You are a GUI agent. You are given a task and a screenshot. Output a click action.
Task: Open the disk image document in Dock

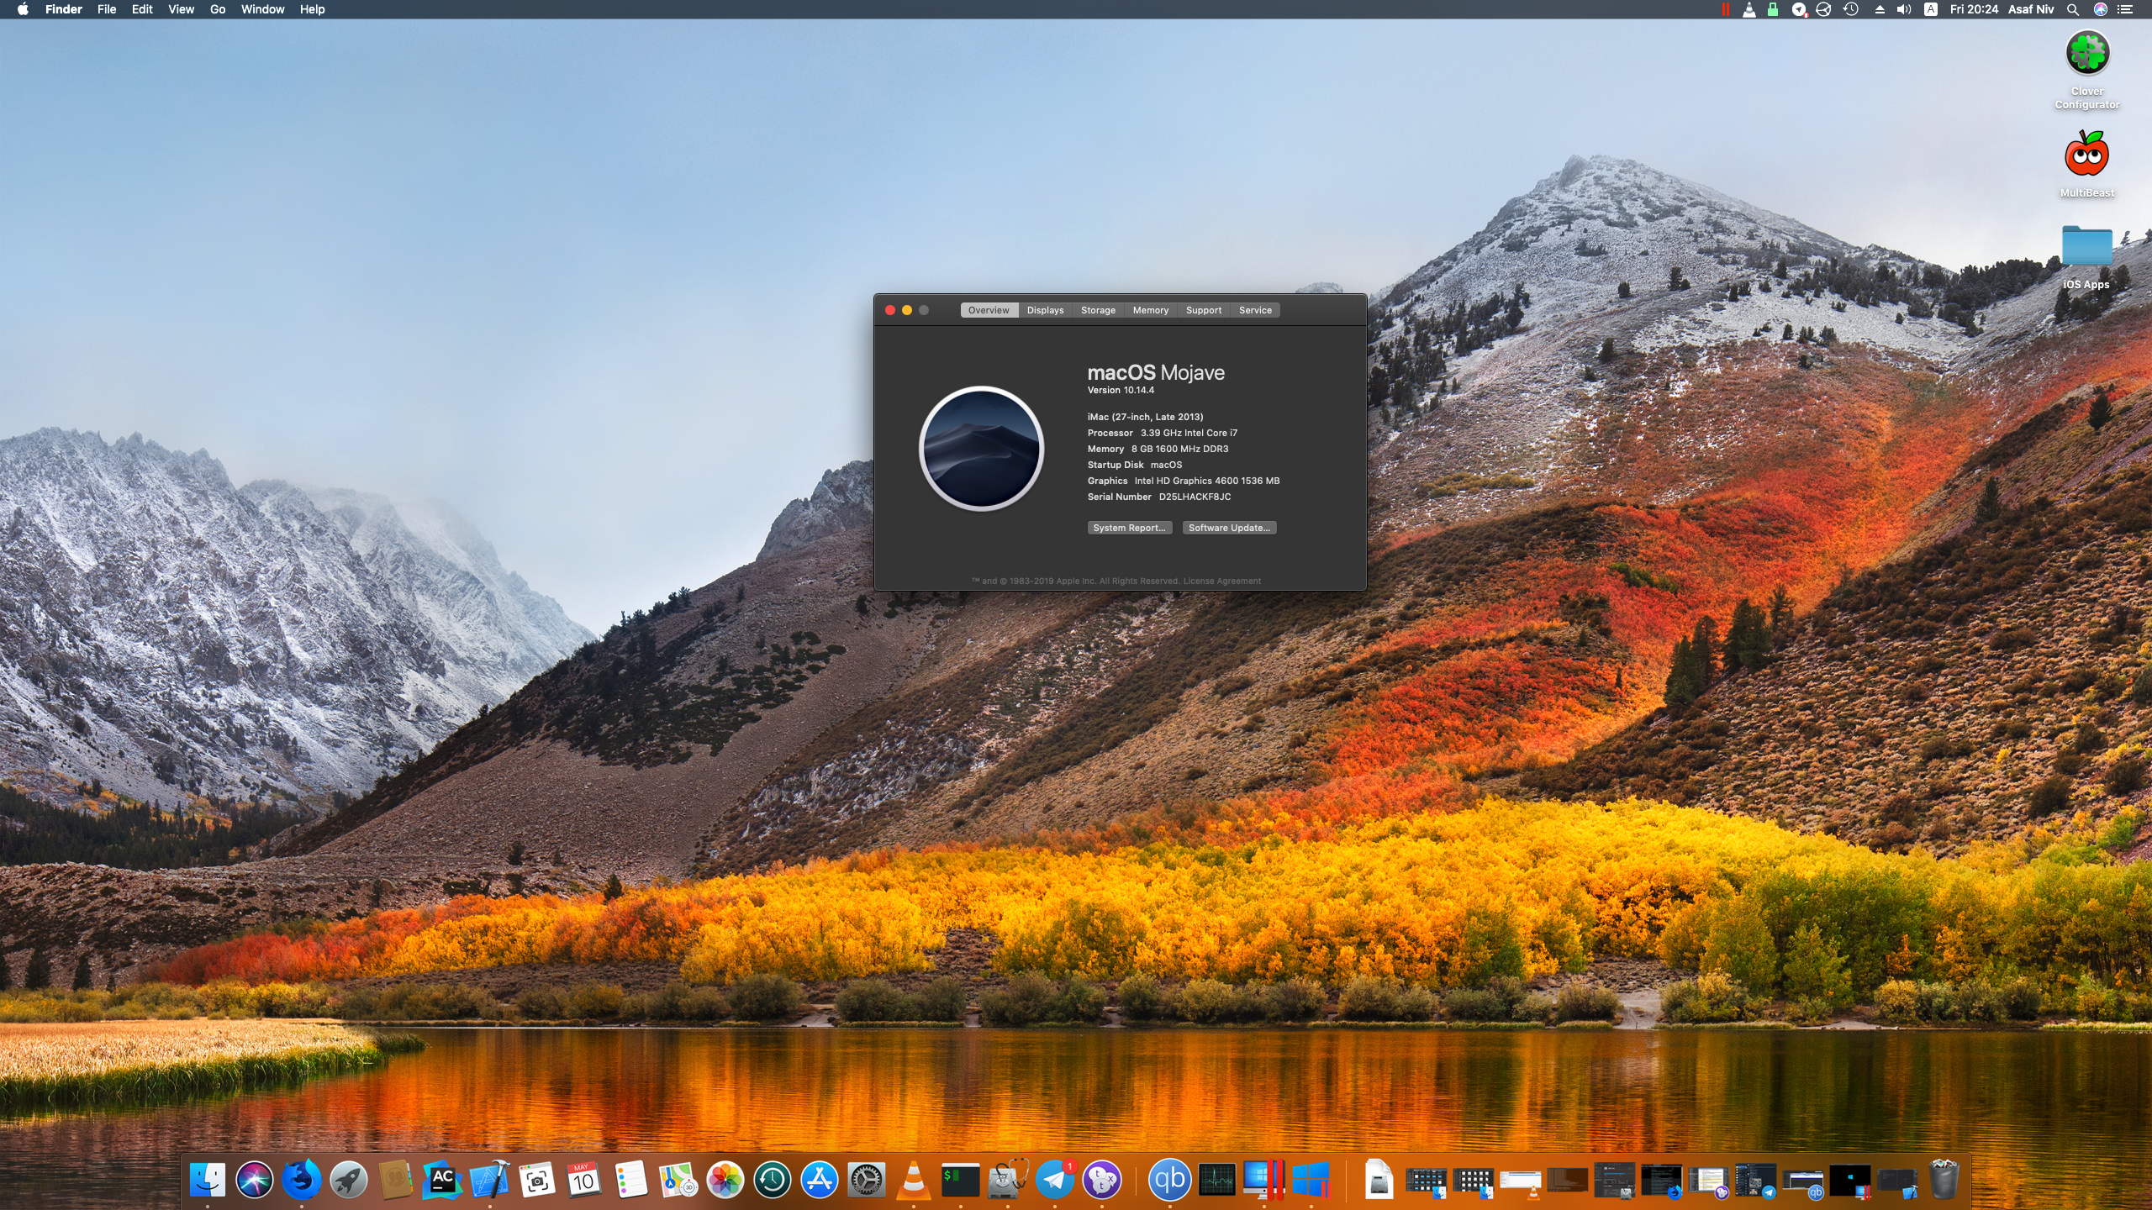(x=1379, y=1181)
